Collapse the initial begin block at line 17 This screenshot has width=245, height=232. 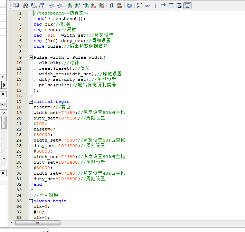coord(31,101)
